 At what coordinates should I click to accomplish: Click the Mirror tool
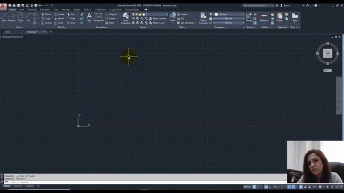pos(59,19)
